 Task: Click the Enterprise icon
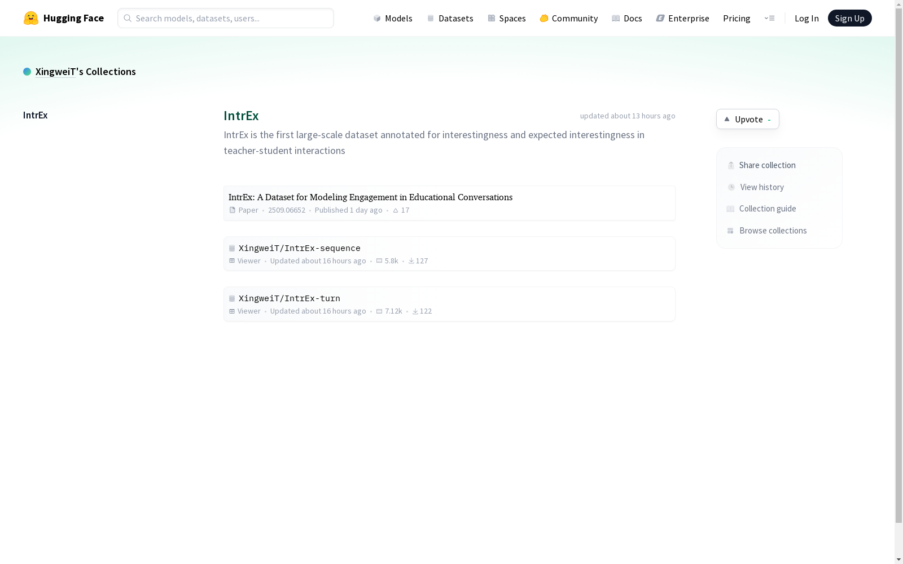[x=660, y=18]
